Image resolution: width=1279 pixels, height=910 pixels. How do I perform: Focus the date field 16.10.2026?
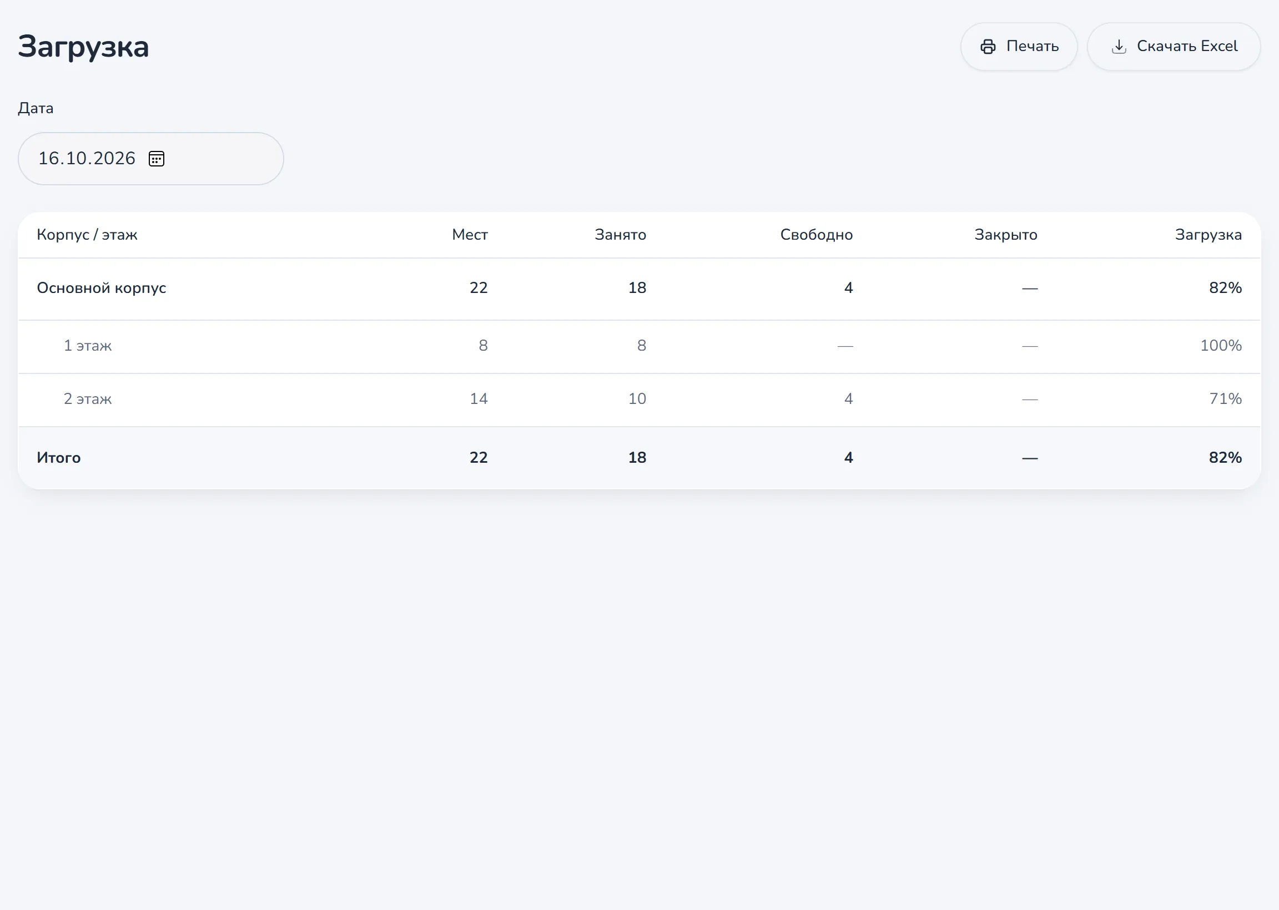pos(151,159)
